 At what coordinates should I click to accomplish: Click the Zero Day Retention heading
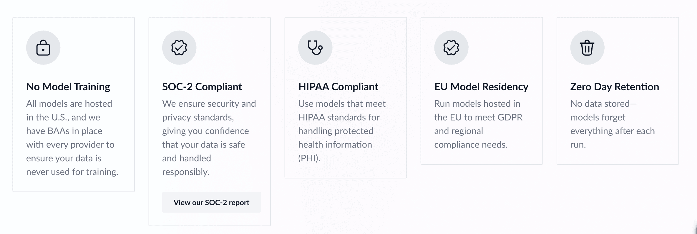[615, 87]
